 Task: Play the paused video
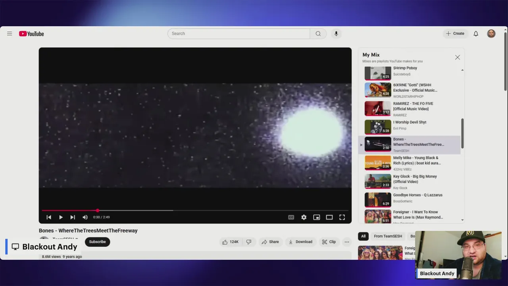coord(61,217)
